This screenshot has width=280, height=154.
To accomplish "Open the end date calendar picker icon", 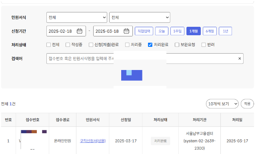I will tap(126, 31).
